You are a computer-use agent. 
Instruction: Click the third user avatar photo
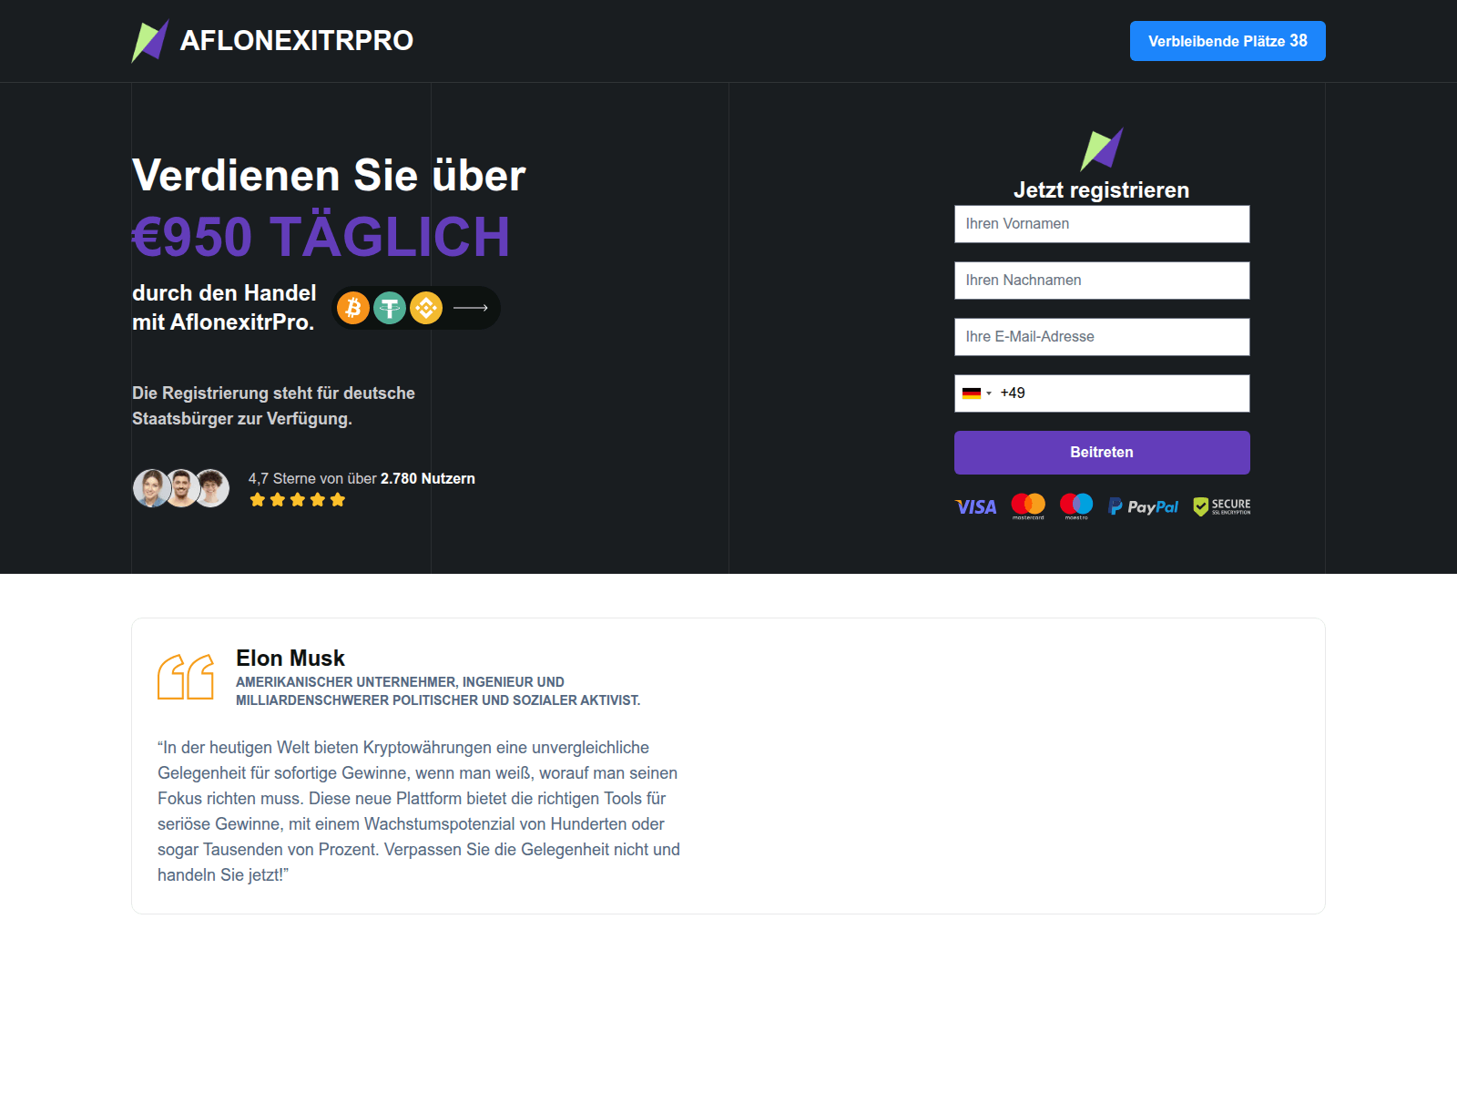pyautogui.click(x=212, y=488)
